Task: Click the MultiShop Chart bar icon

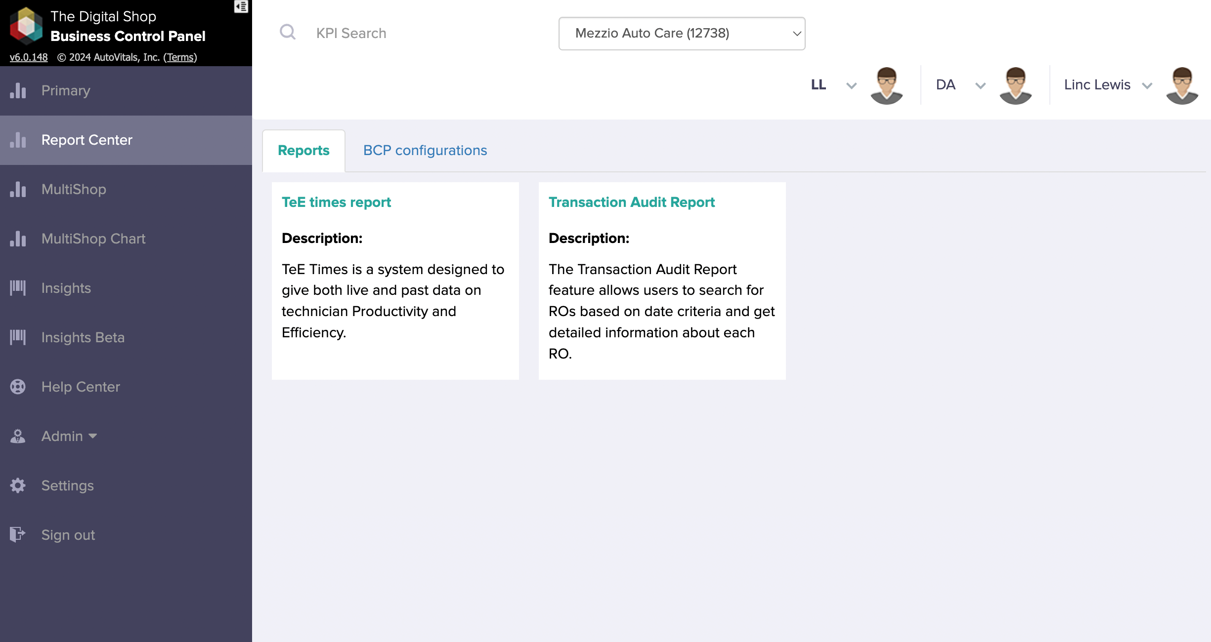Action: point(18,239)
